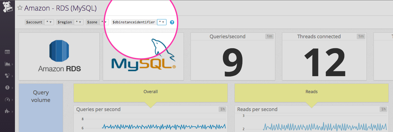393x132 pixels.
Task: Click the Datadog dog logo
Action: click(x=7, y=7)
